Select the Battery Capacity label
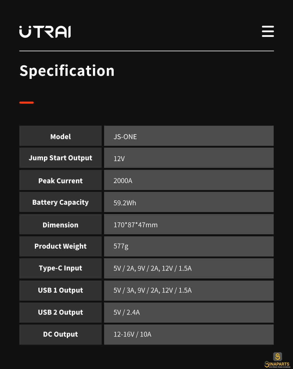The image size is (293, 369). tap(60, 203)
